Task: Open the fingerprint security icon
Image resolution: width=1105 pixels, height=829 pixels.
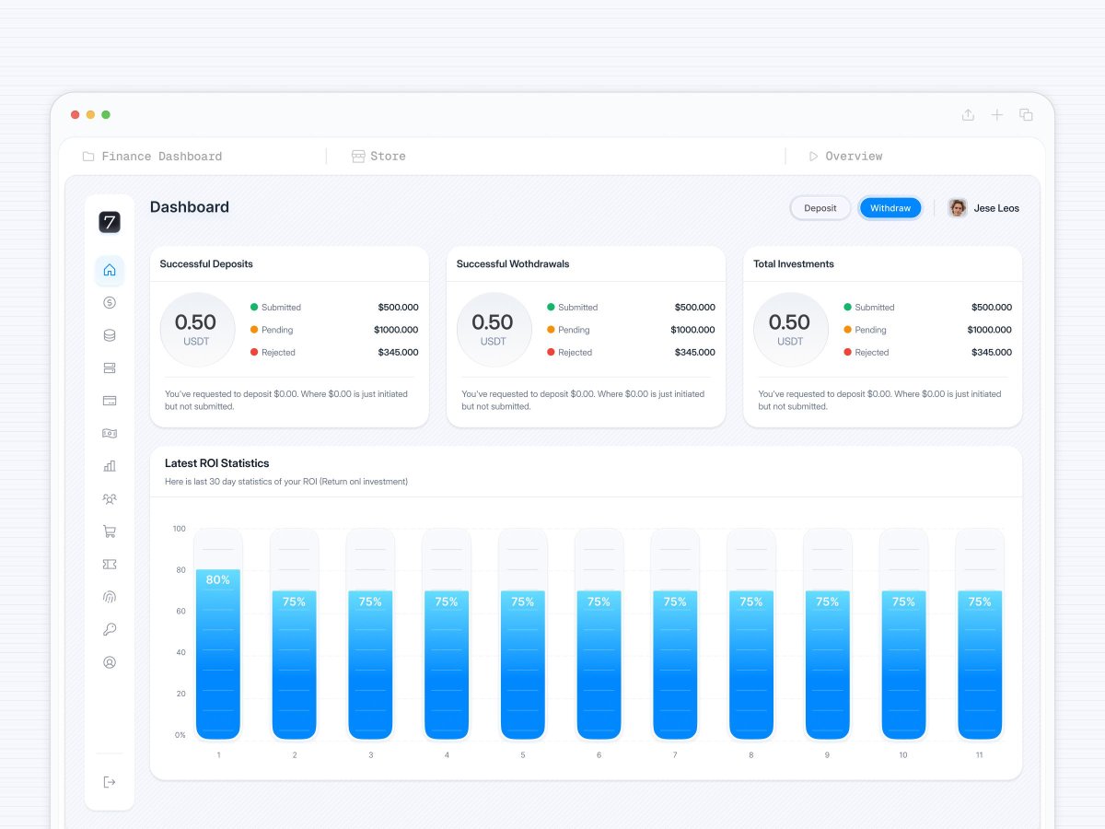Action: (x=110, y=597)
